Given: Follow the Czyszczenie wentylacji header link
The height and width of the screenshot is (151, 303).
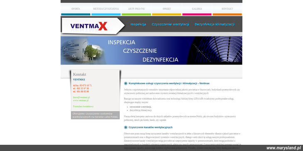Looking at the screenshot, I should (171, 24).
